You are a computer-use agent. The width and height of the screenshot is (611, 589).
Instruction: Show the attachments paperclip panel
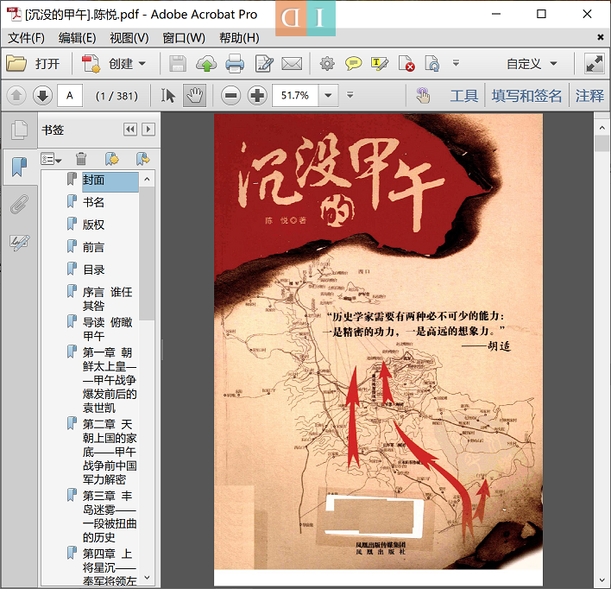tap(19, 205)
